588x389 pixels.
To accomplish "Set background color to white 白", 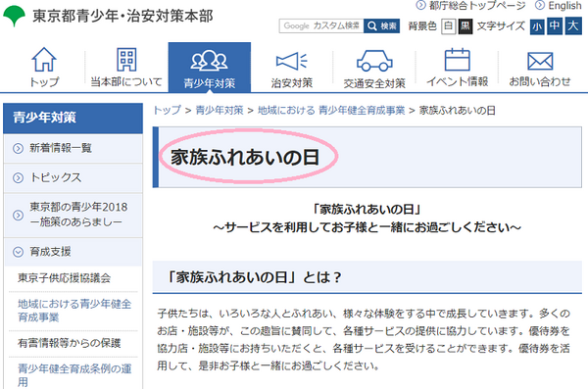I will pos(448,26).
